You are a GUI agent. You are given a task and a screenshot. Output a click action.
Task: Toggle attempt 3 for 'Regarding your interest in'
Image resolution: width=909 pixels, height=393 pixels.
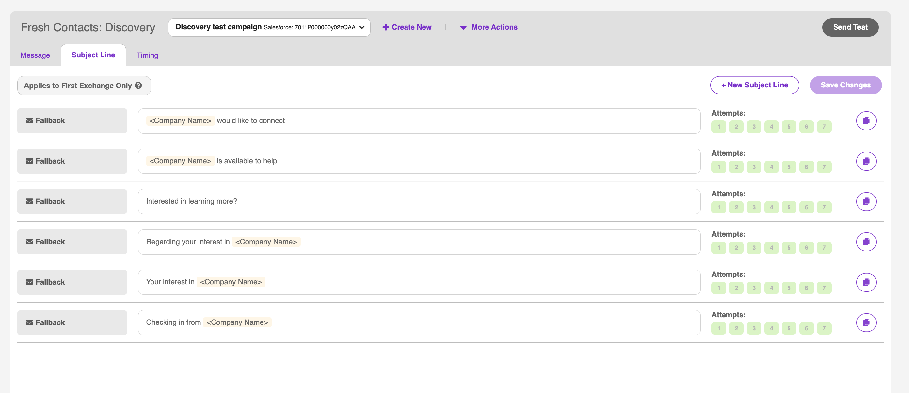coord(754,248)
